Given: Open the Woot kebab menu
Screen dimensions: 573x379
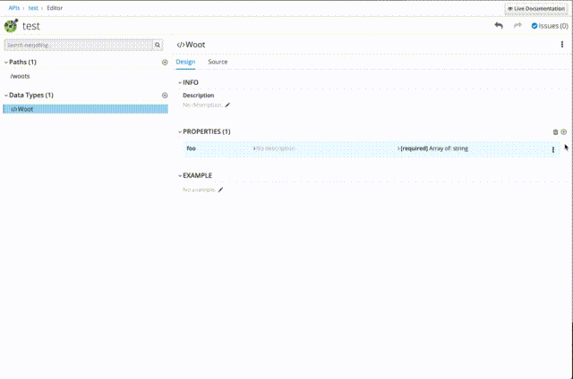Looking at the screenshot, I should [x=562, y=45].
